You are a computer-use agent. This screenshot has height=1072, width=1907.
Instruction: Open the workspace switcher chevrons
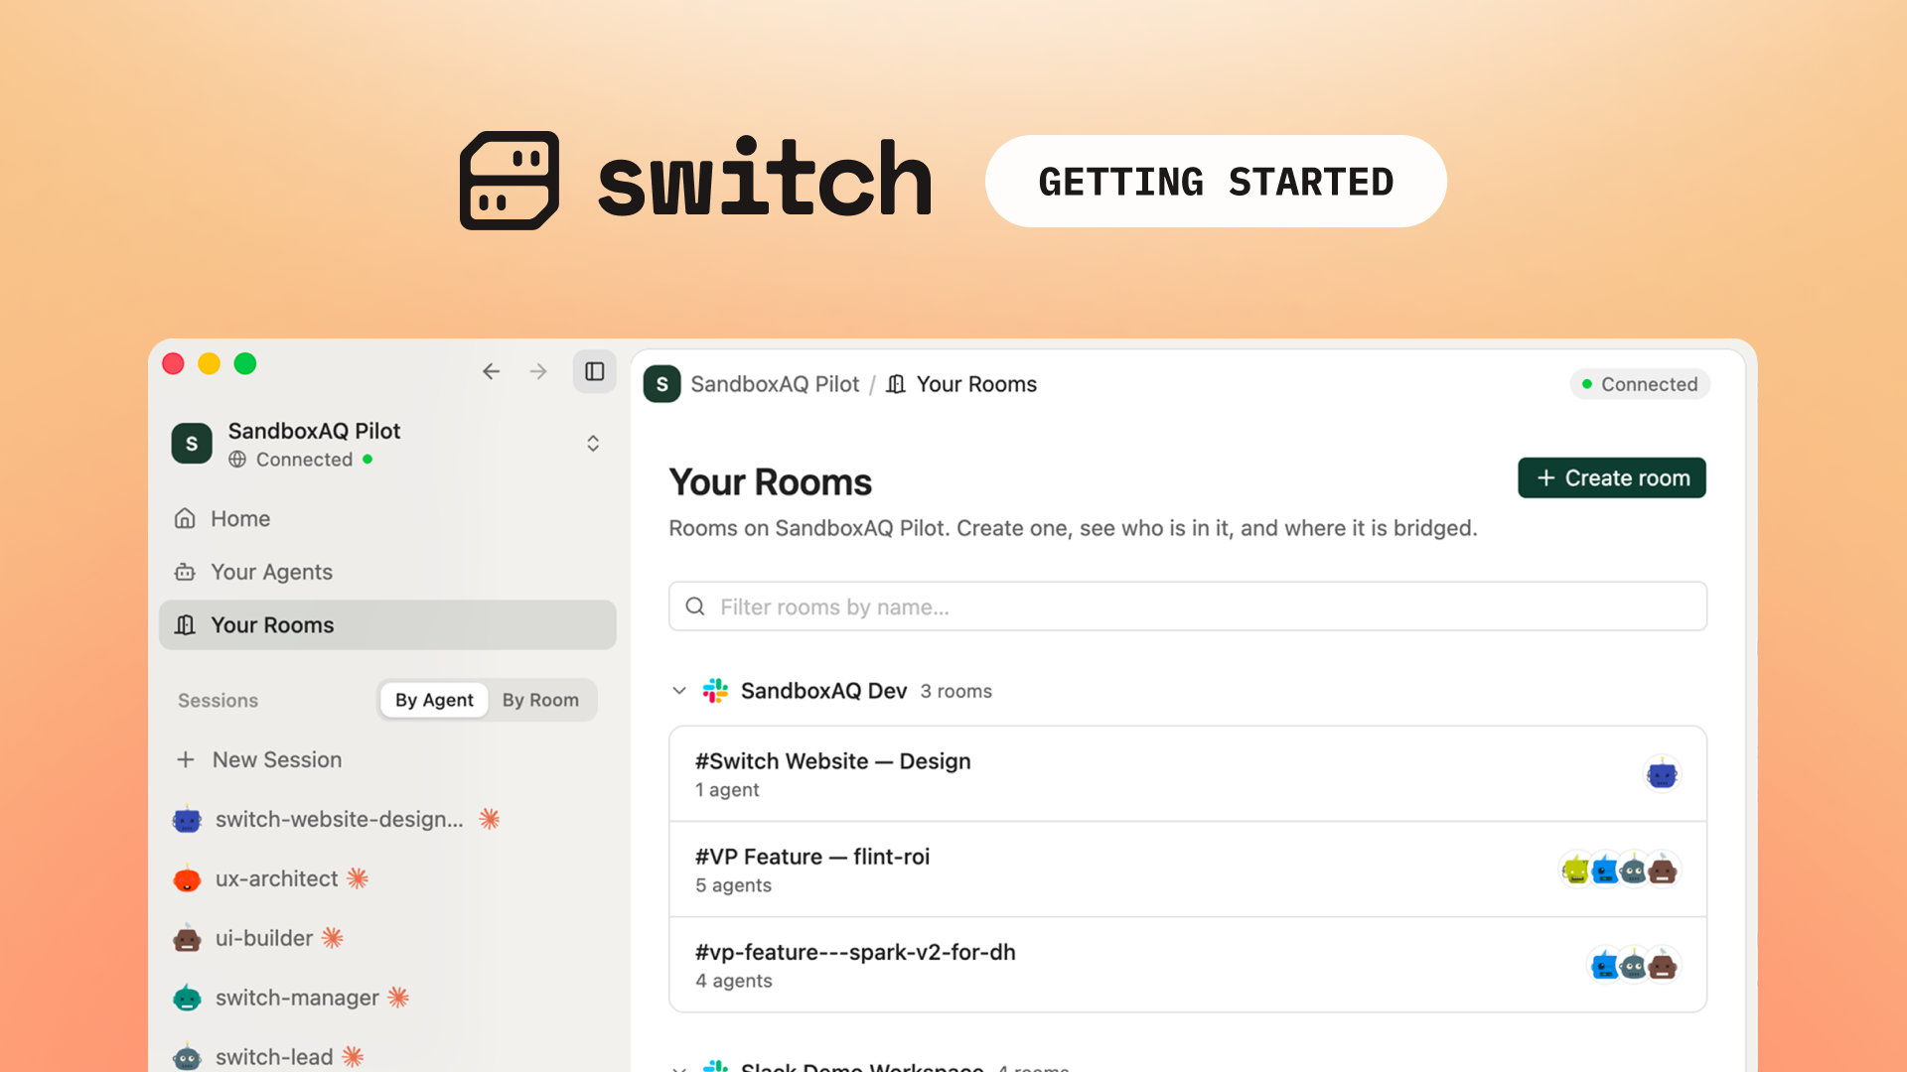pyautogui.click(x=593, y=444)
